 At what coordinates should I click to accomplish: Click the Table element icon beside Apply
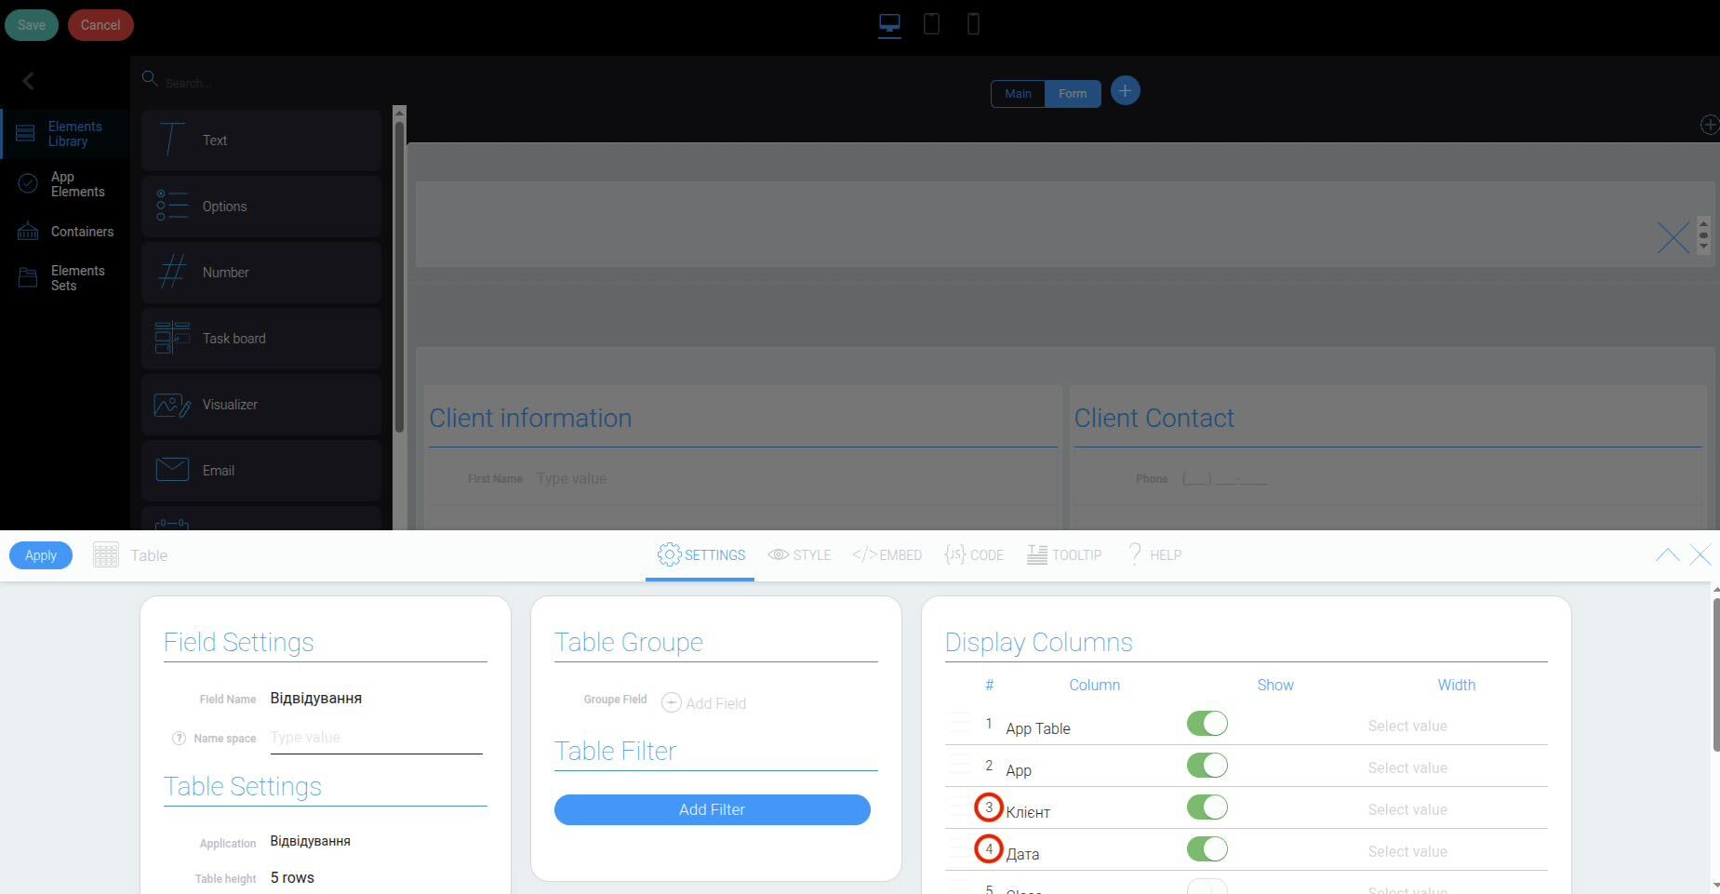click(x=106, y=555)
